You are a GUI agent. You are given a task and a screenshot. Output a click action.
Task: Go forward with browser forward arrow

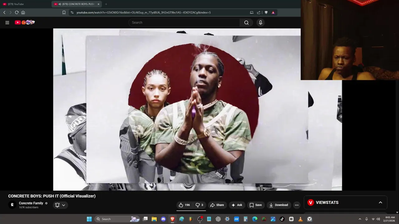10,12
